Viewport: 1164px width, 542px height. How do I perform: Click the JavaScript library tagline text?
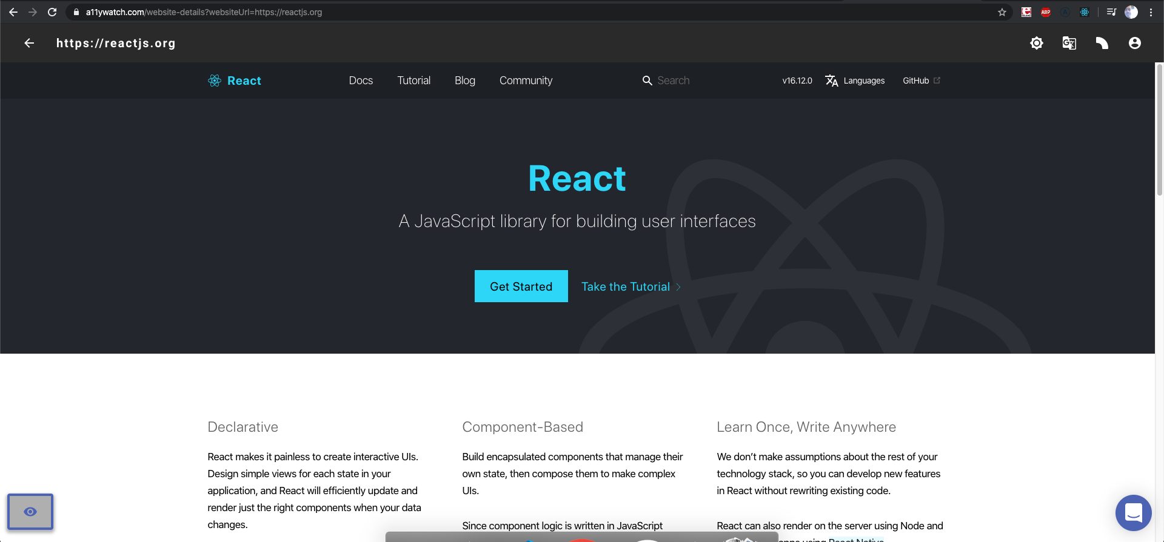point(577,221)
